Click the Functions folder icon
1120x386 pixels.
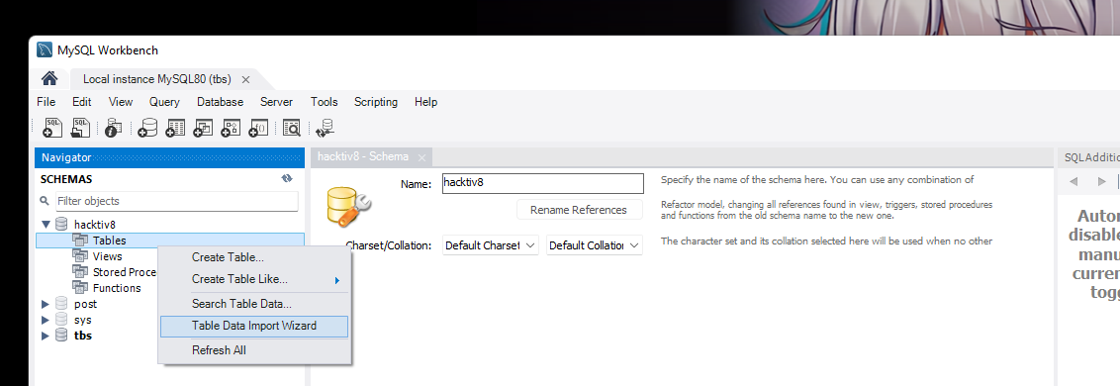[x=80, y=288]
